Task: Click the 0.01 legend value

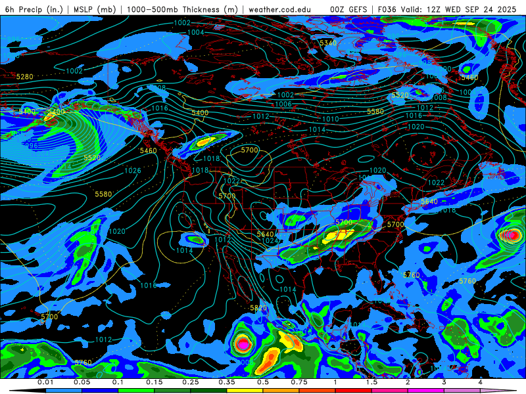Action: (45, 382)
